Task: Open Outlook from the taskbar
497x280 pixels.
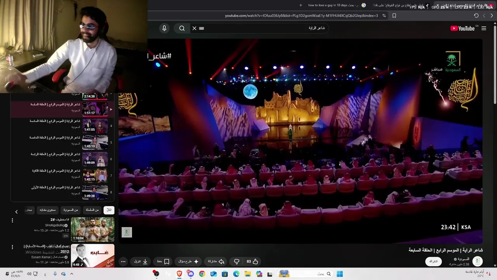Action: [x=213, y=274]
